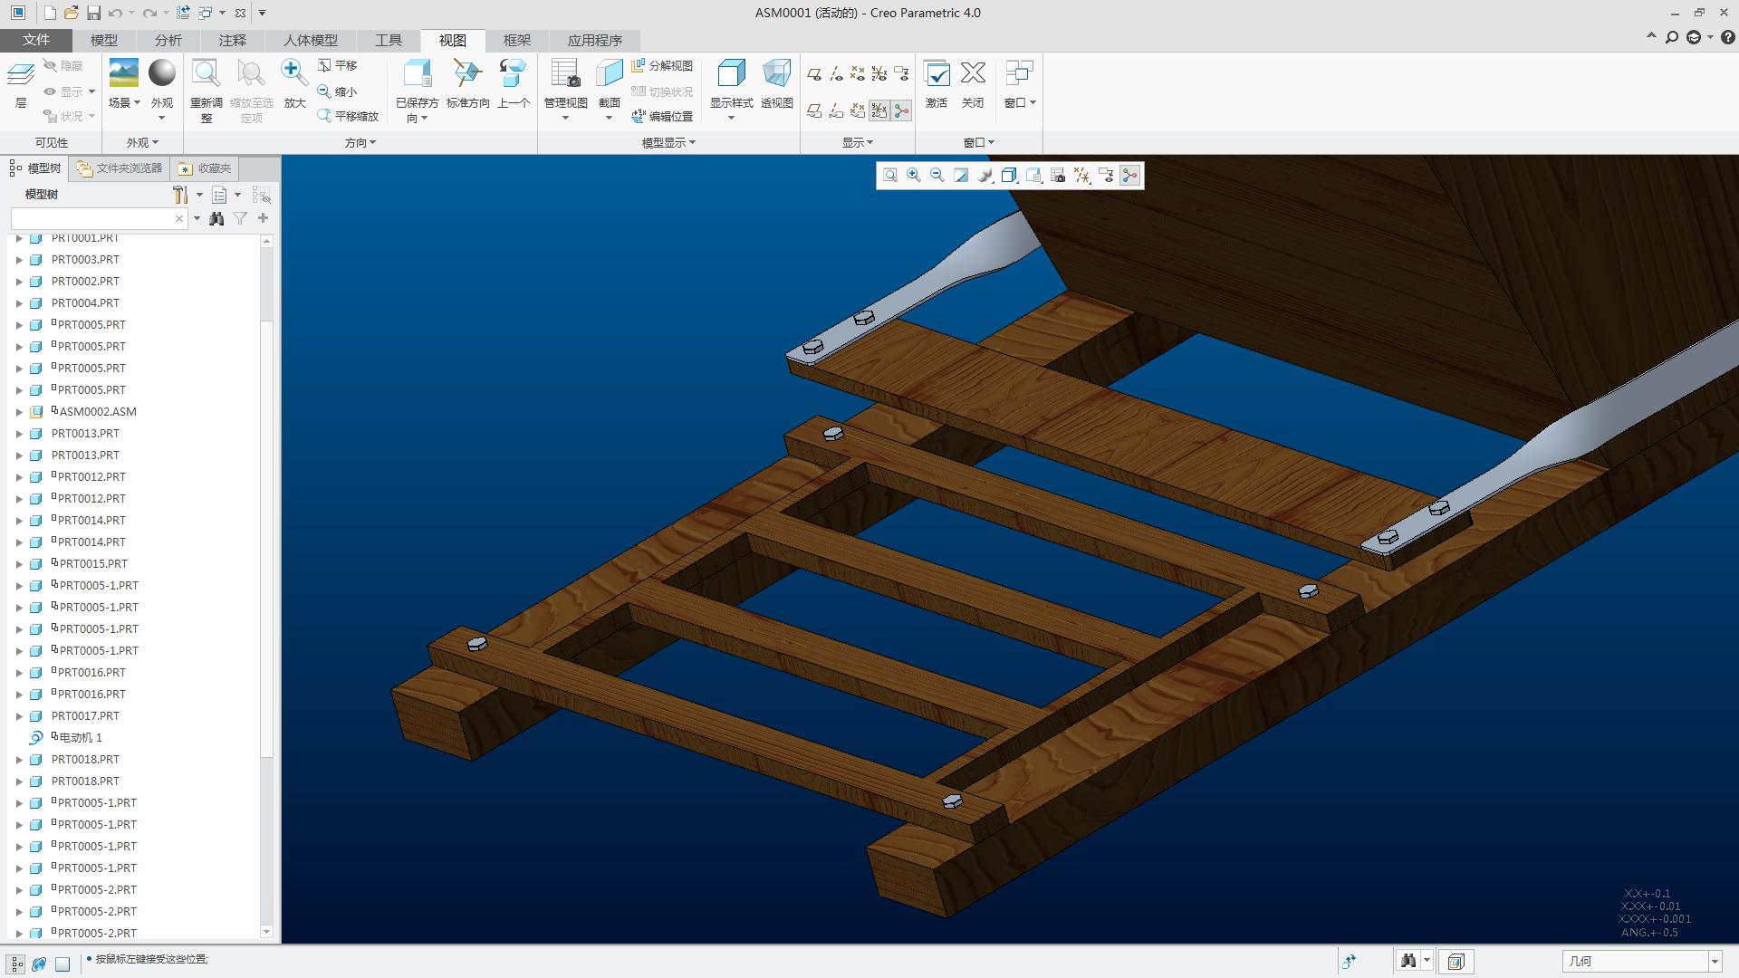Toggle annotation display icon in graphics toolbar

pos(1106,176)
